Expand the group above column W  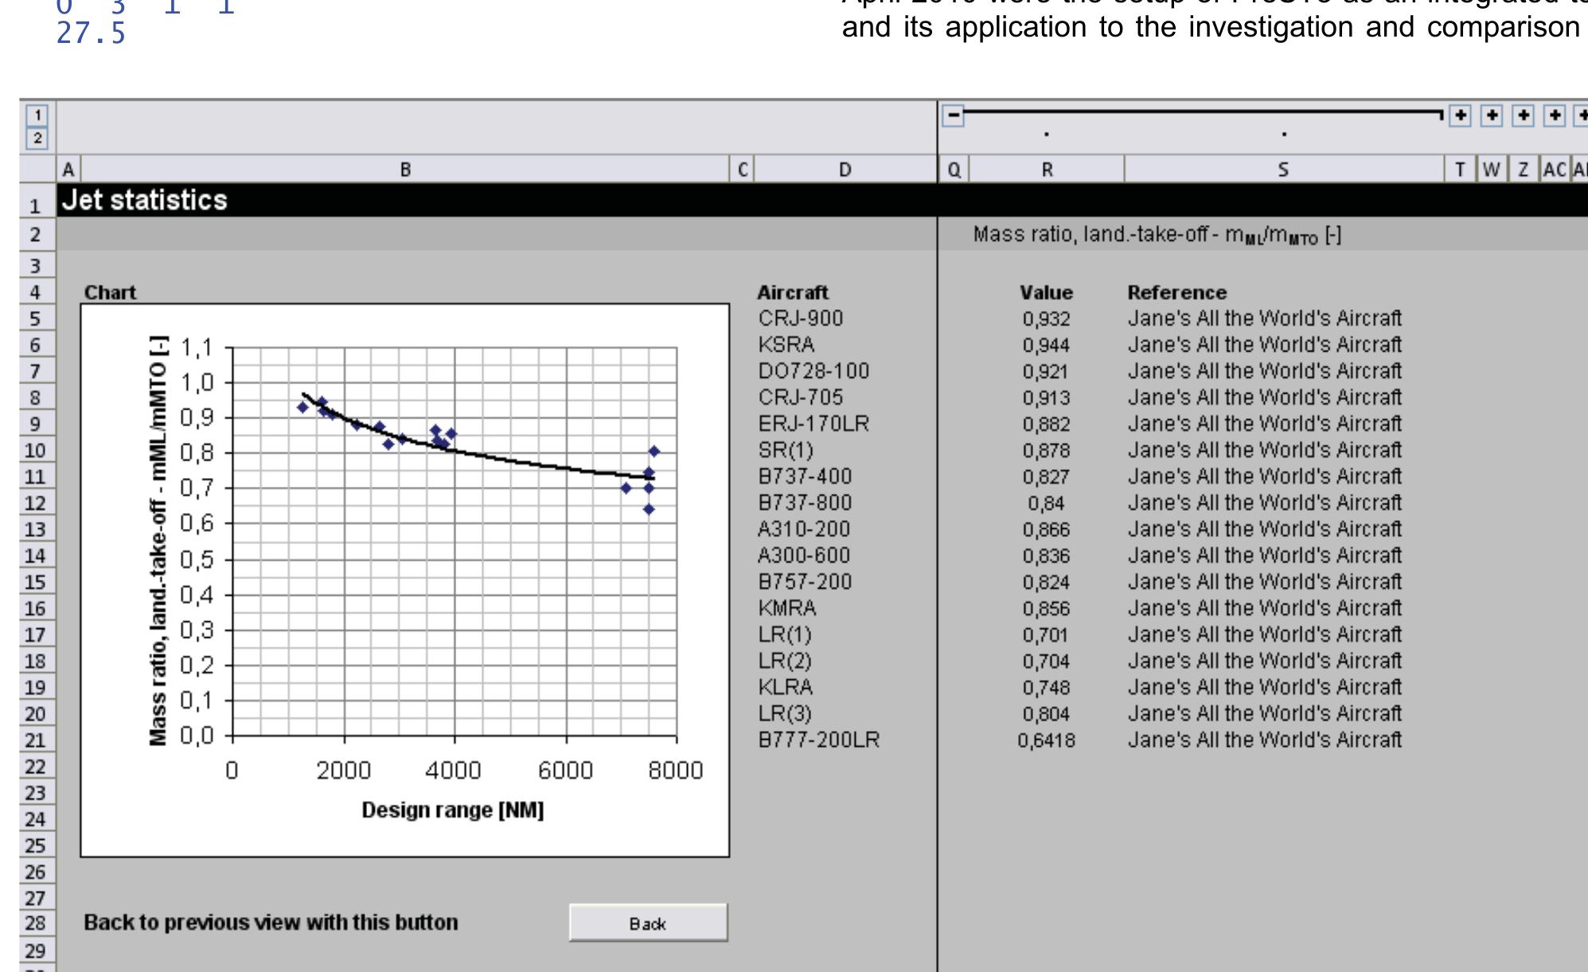[x=1492, y=115]
